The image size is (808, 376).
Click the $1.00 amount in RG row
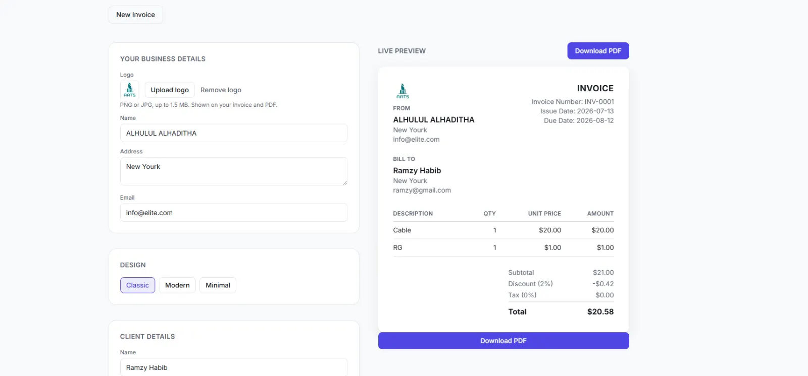605,247
